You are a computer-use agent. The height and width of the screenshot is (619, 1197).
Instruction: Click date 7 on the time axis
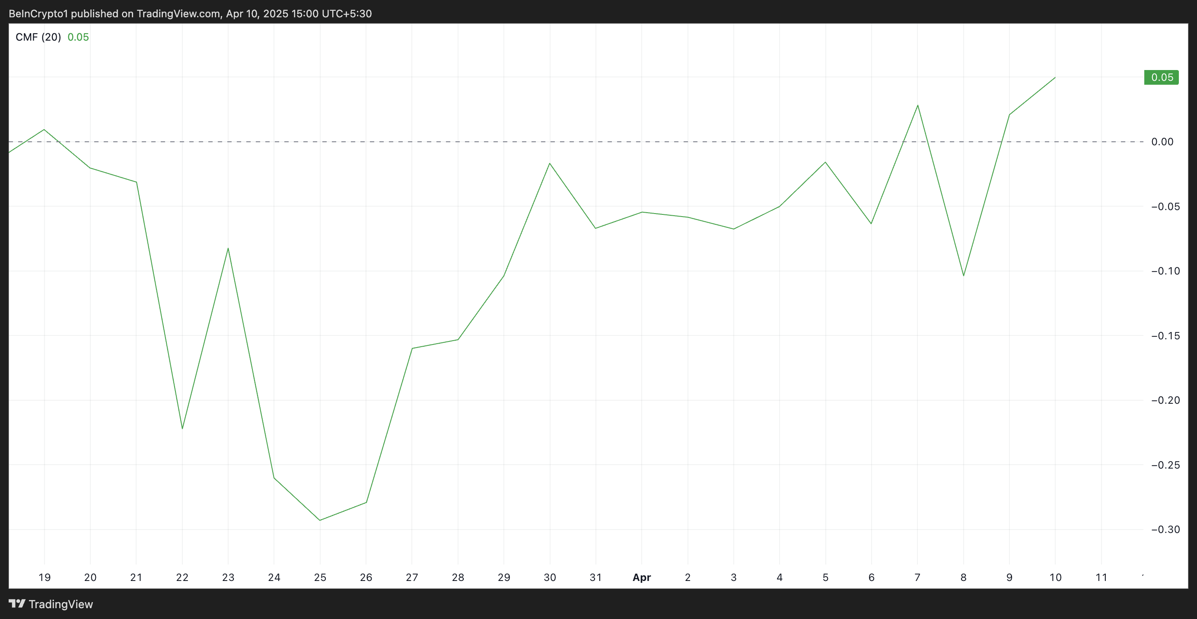[917, 577]
